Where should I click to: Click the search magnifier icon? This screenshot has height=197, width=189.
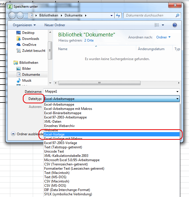[x=177, y=15]
